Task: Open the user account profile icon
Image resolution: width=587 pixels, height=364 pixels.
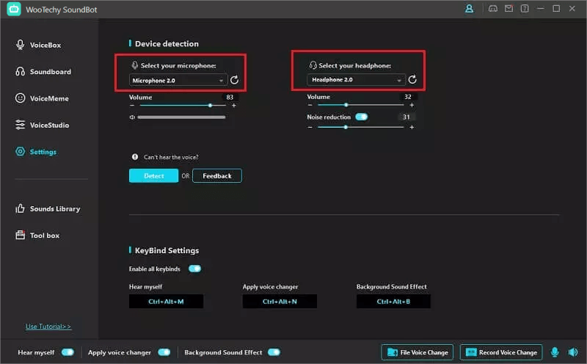Action: pos(469,9)
